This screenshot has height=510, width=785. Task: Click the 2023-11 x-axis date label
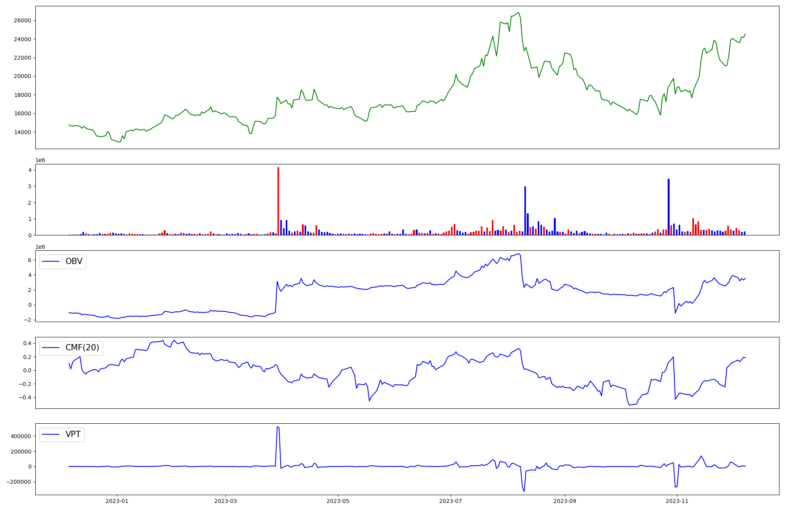click(x=677, y=501)
